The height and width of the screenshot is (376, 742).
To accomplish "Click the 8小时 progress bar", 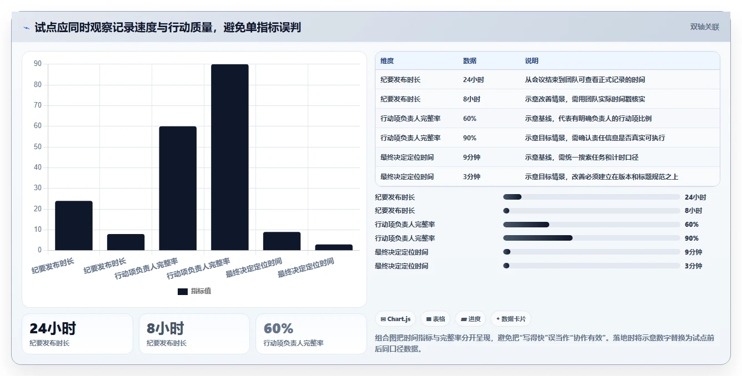I will (x=591, y=211).
